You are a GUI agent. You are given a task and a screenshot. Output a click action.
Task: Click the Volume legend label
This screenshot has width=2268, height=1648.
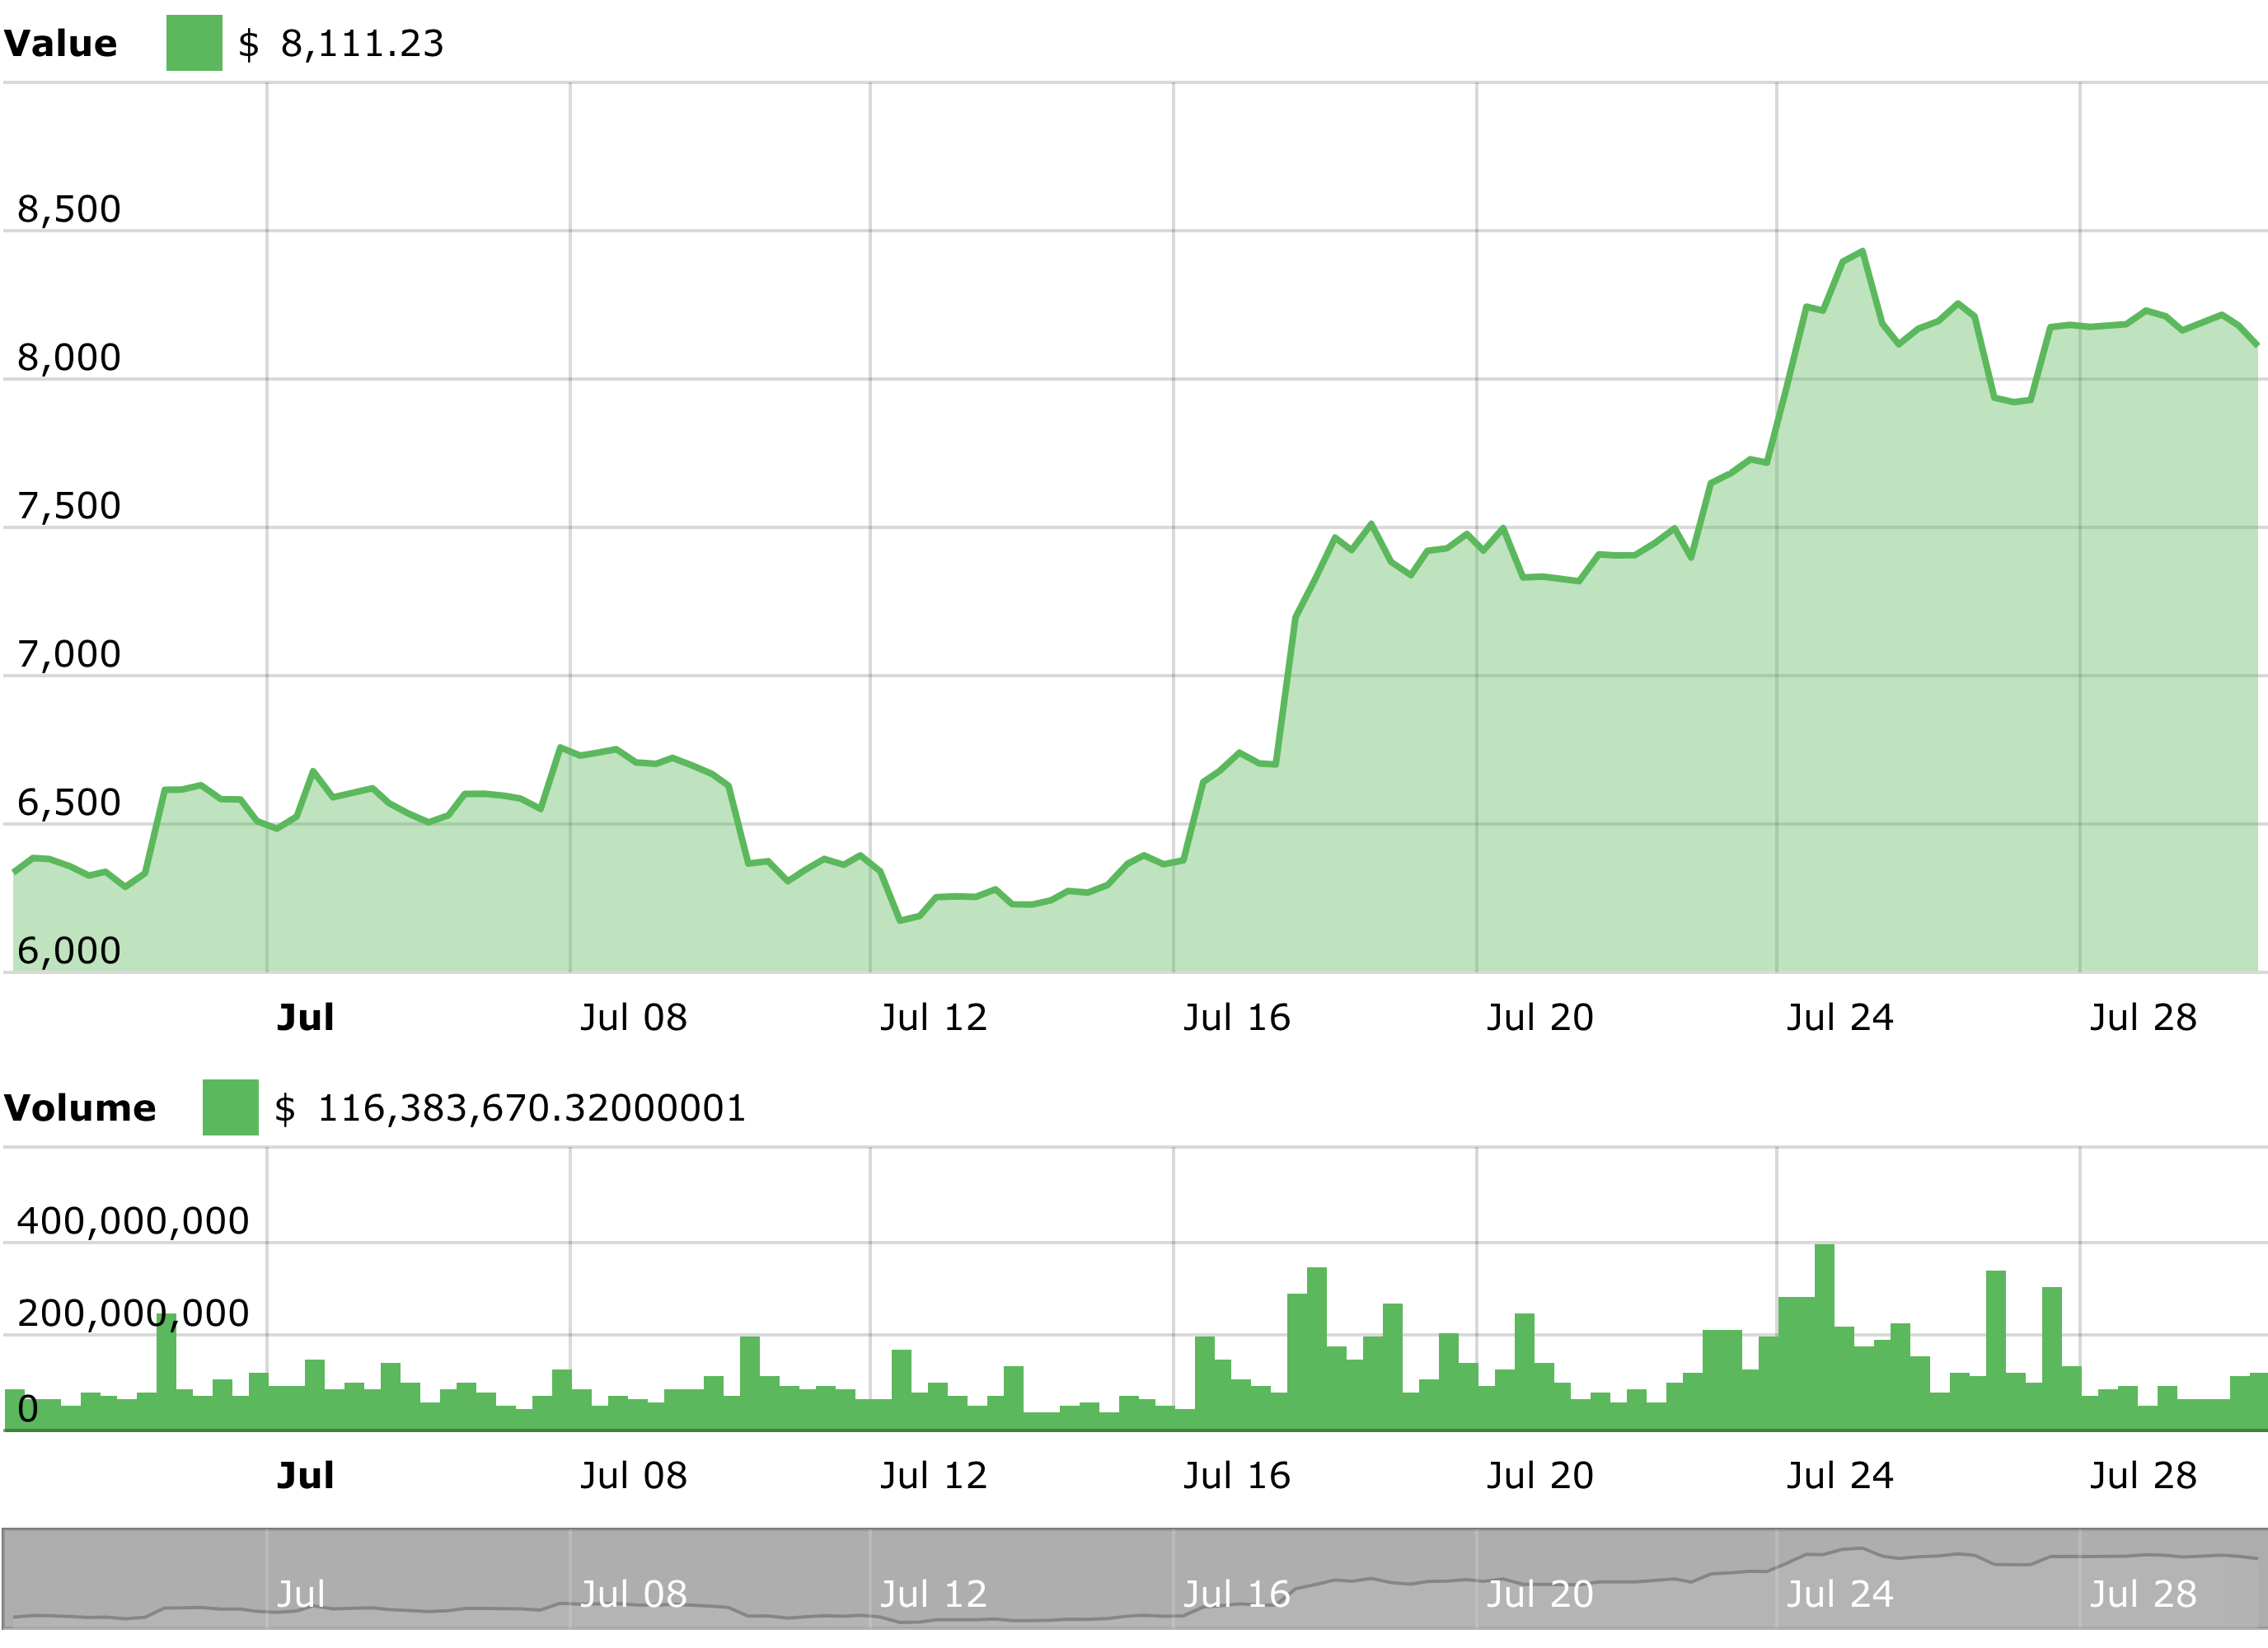pos(79,1108)
